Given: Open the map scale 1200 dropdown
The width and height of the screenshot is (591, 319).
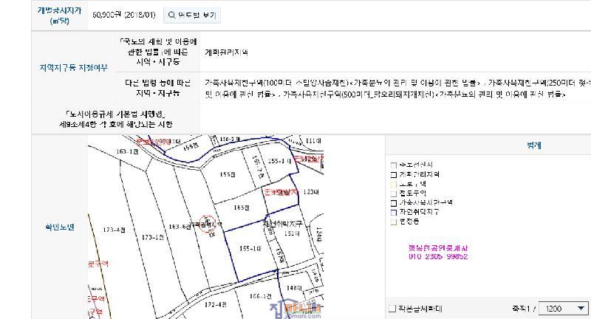Looking at the screenshot, I should click(564, 308).
